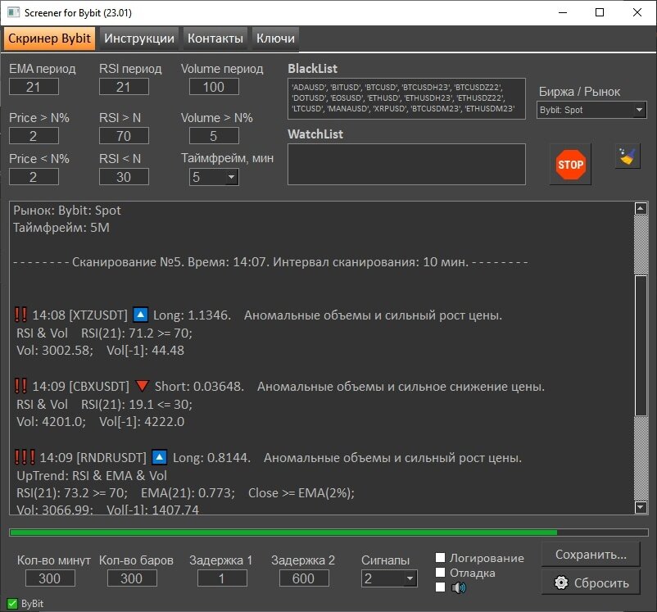Click the RSI < N input field
Viewport: 657px width, 612px height.
tap(124, 177)
